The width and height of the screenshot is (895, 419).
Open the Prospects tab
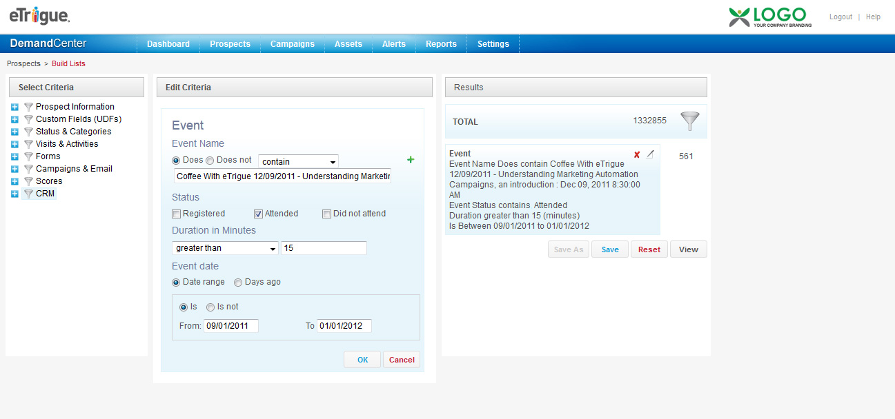tap(230, 44)
